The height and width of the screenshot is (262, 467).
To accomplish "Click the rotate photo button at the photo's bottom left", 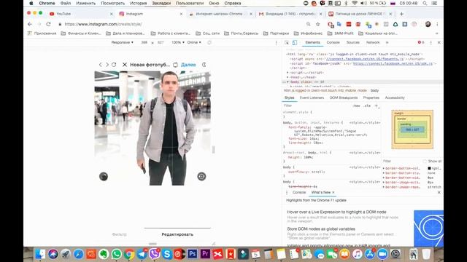I will pos(104,176).
